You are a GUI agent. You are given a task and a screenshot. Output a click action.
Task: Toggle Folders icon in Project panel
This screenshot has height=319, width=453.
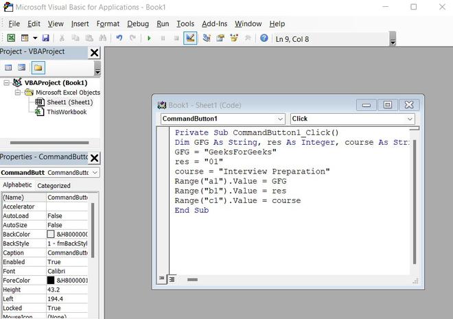click(38, 68)
